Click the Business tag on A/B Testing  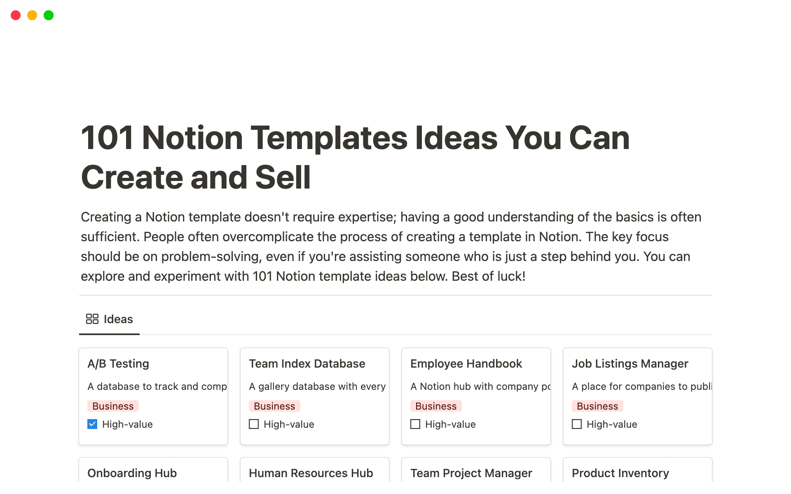(x=113, y=405)
